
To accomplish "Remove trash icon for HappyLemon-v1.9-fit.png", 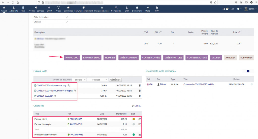I will click(x=140, y=91).
